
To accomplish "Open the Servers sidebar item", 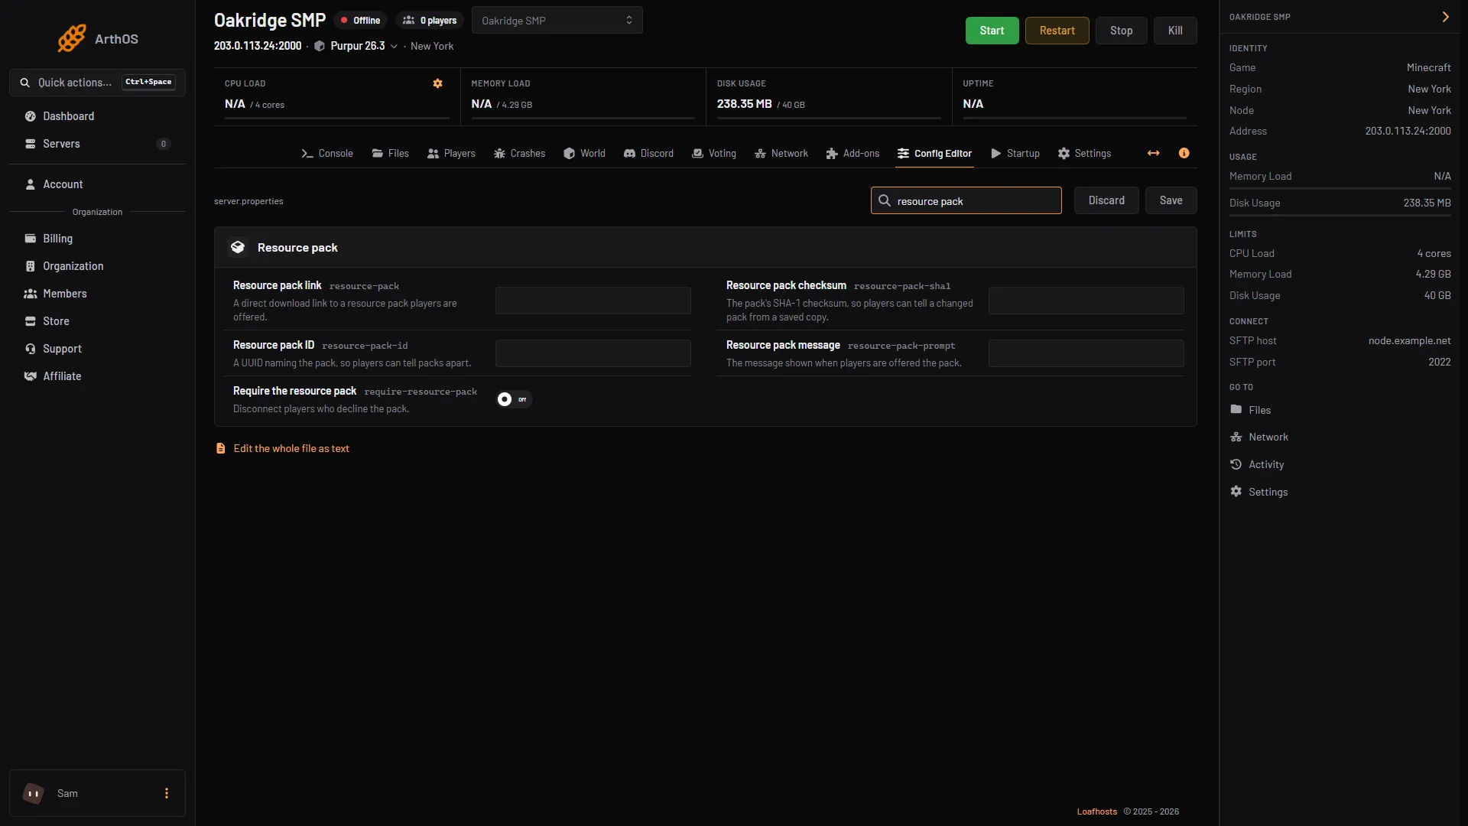I will coord(97,144).
